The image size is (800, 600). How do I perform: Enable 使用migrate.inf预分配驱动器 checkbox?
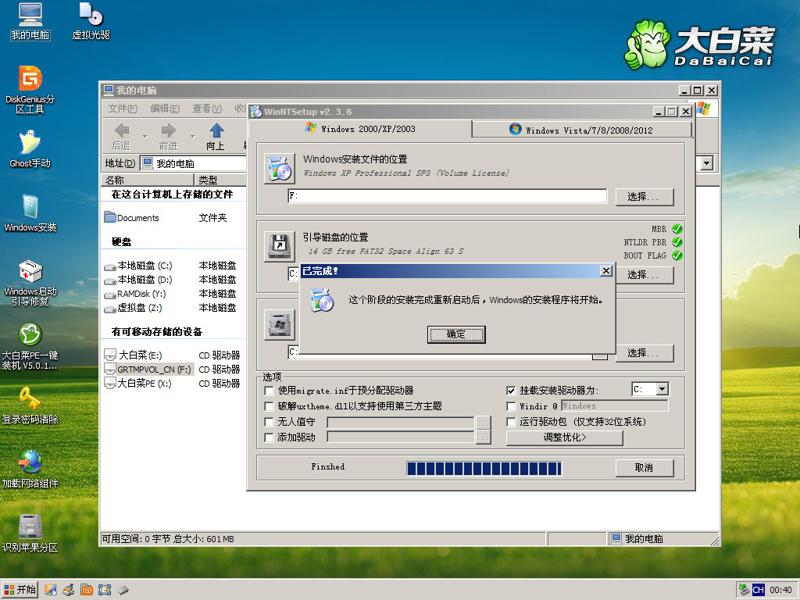270,391
